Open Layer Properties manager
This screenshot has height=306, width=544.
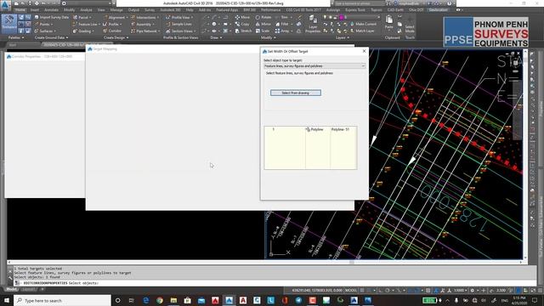[x=313, y=24]
